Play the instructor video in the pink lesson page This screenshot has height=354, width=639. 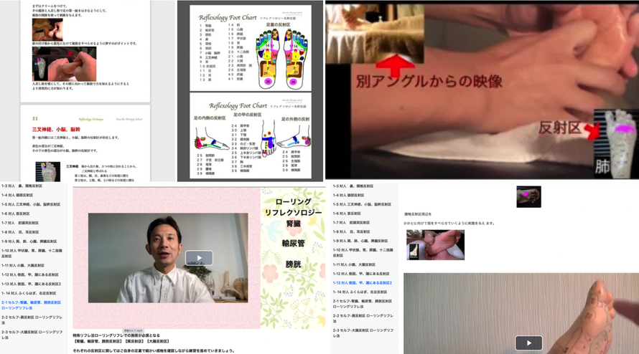tap(199, 258)
